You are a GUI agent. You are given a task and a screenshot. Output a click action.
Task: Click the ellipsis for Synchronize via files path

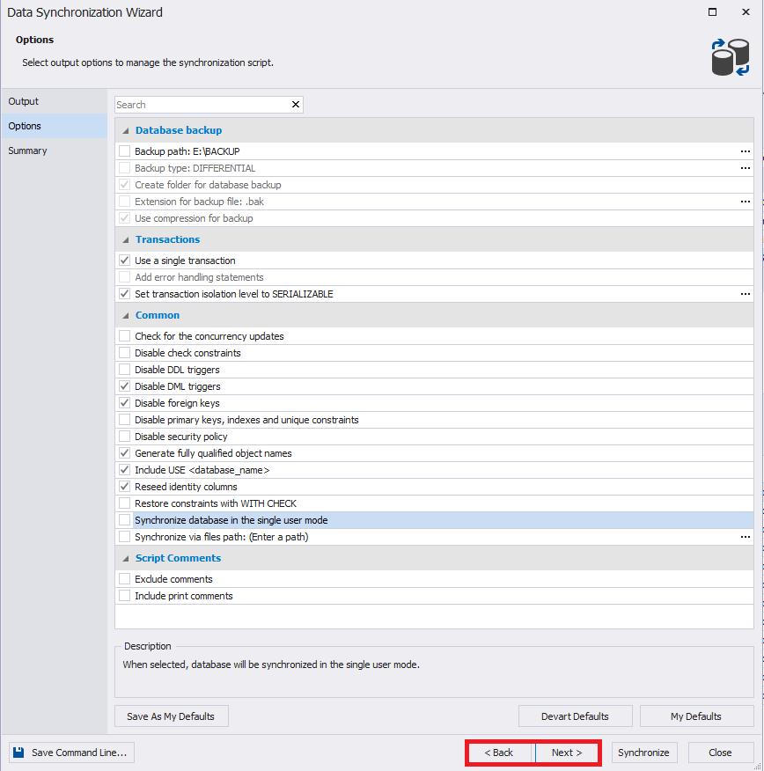[x=745, y=536]
